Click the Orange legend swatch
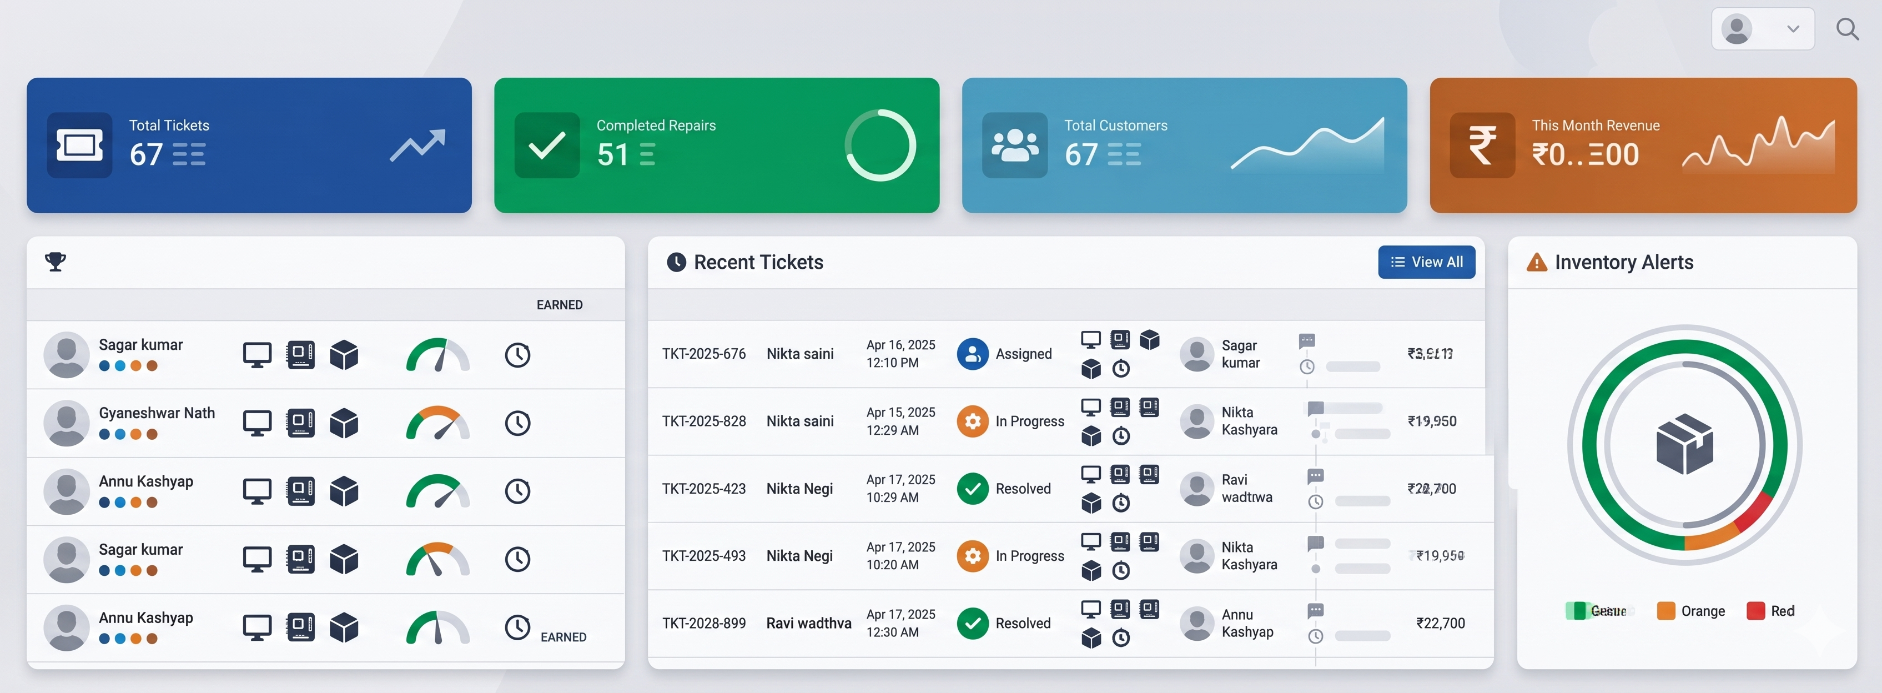This screenshot has width=1882, height=693. [1665, 611]
